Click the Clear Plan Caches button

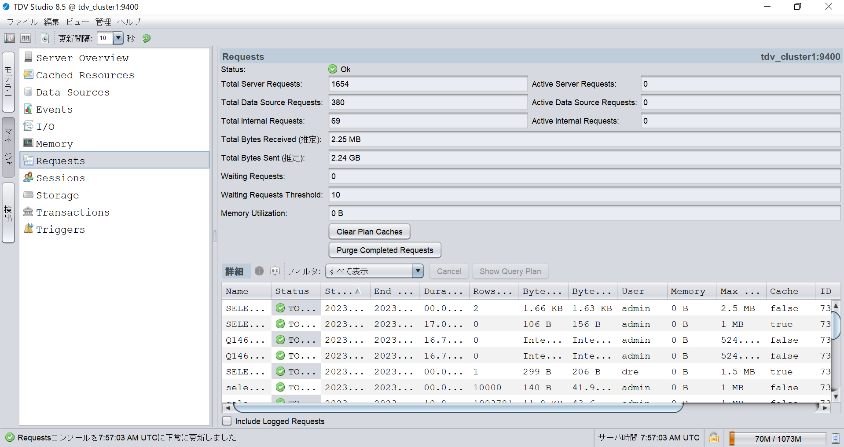369,232
